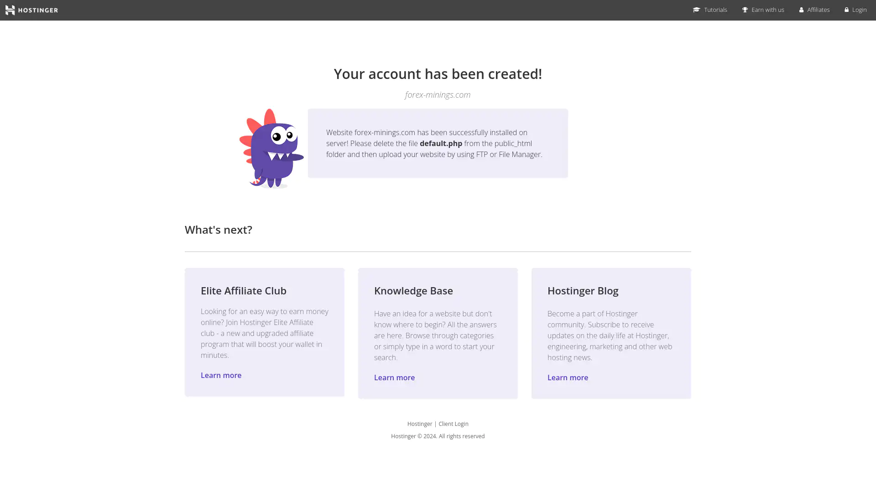876x493 pixels.
Task: Click the forex-minings.com domain subtitle
Action: (438, 94)
